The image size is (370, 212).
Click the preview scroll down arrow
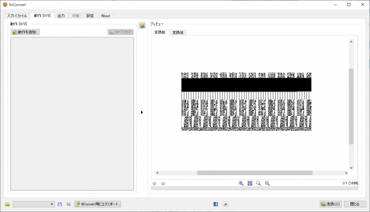point(351,168)
